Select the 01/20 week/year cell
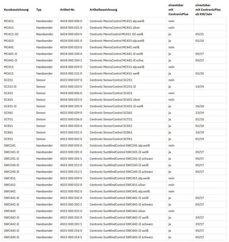The width and height of the screenshot is (229, 242). [x=199, y=73]
